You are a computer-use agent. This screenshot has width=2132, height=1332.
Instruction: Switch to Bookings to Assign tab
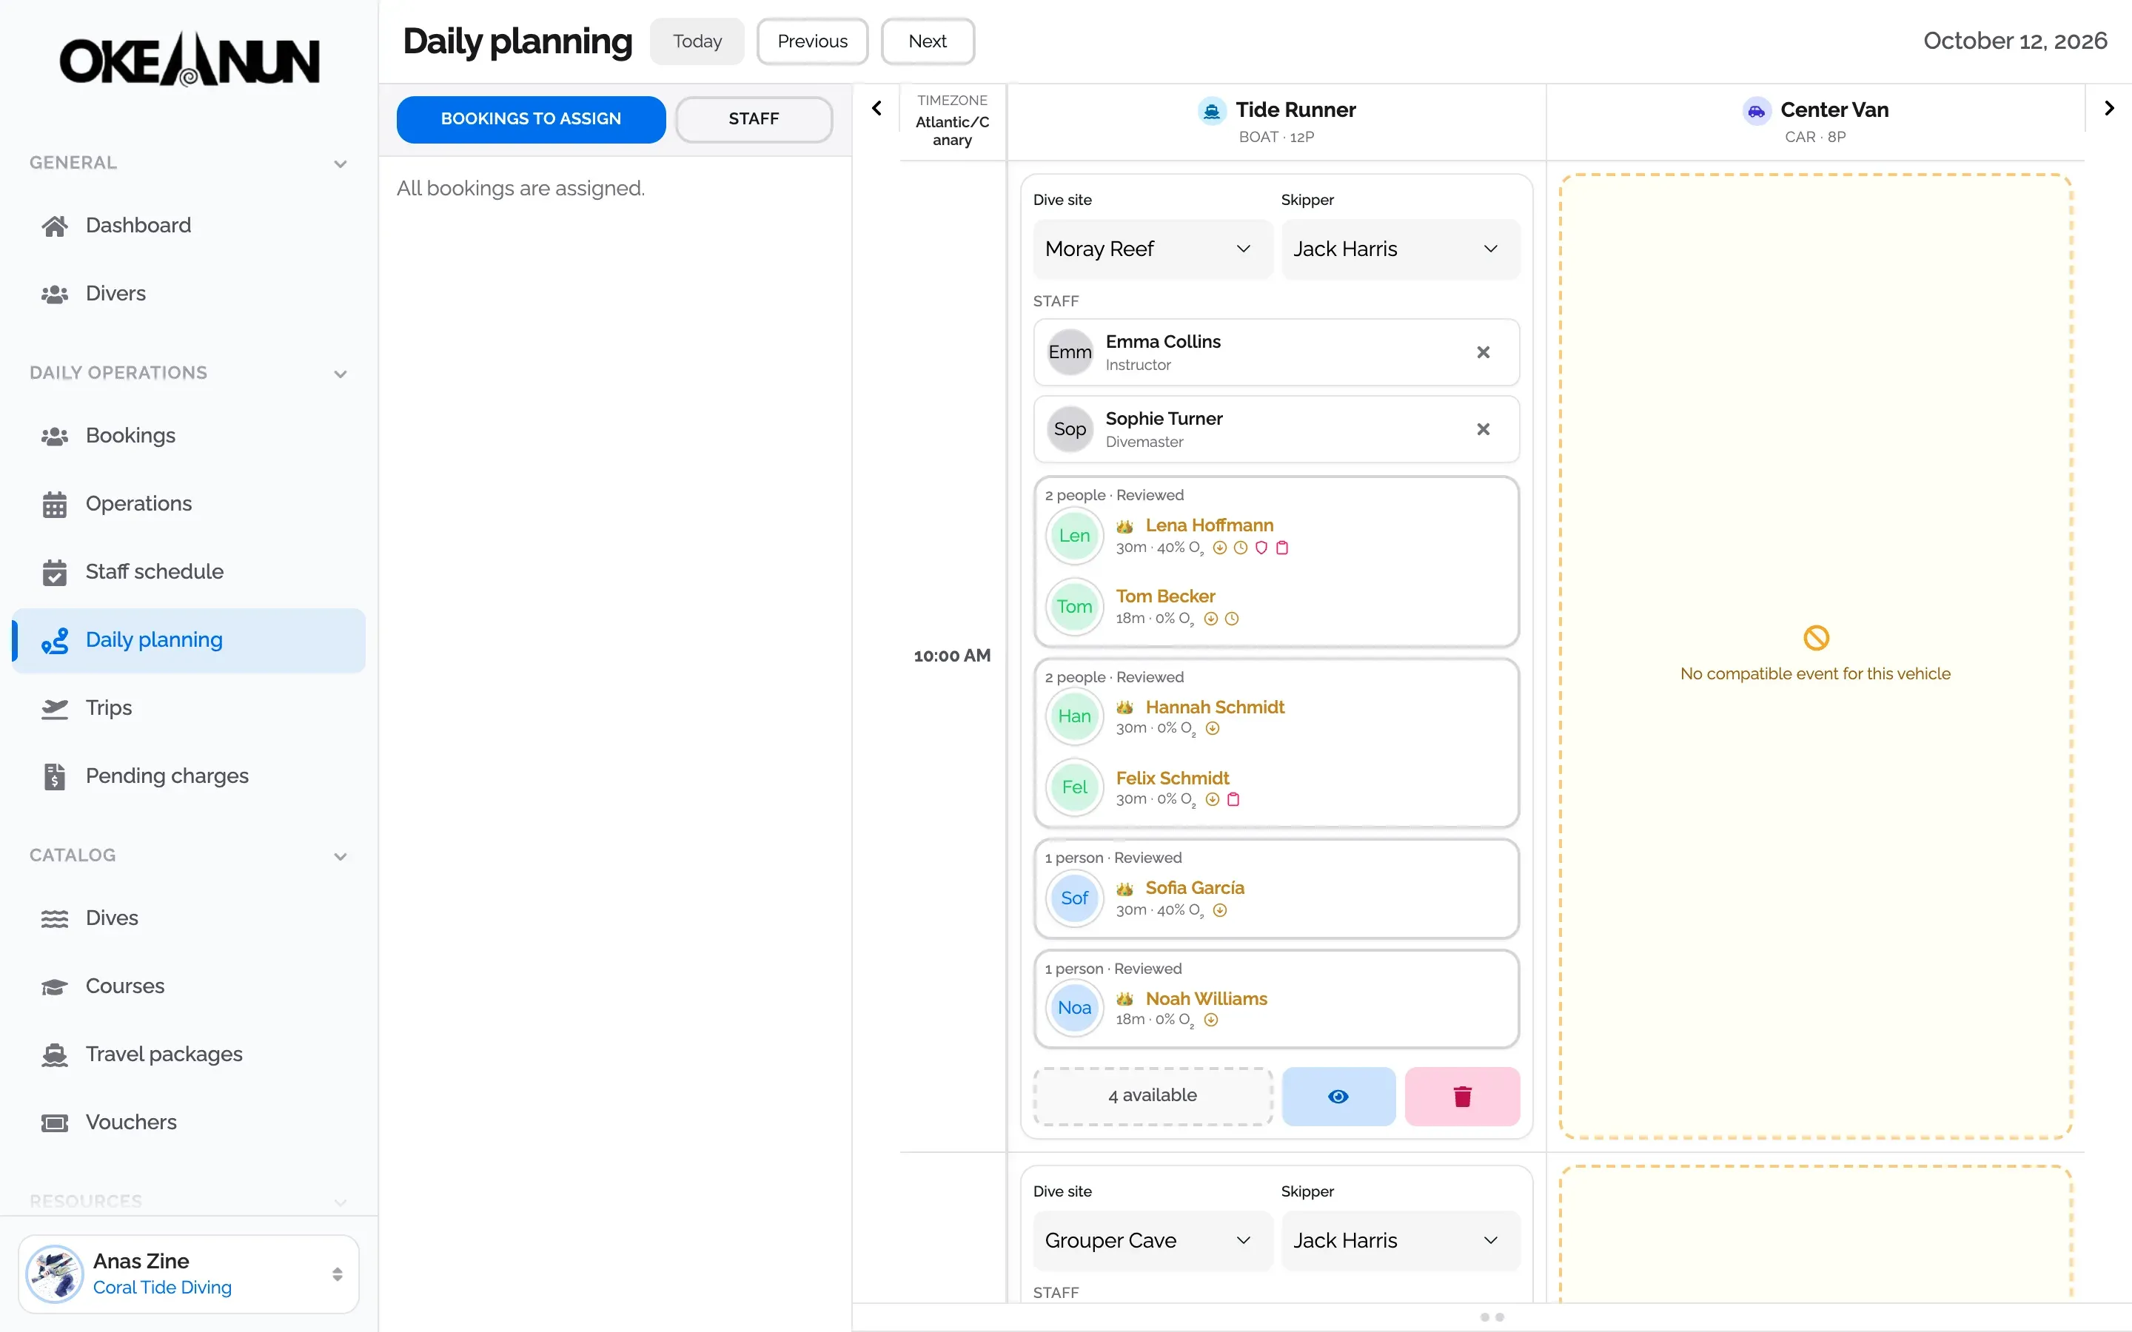pos(530,119)
